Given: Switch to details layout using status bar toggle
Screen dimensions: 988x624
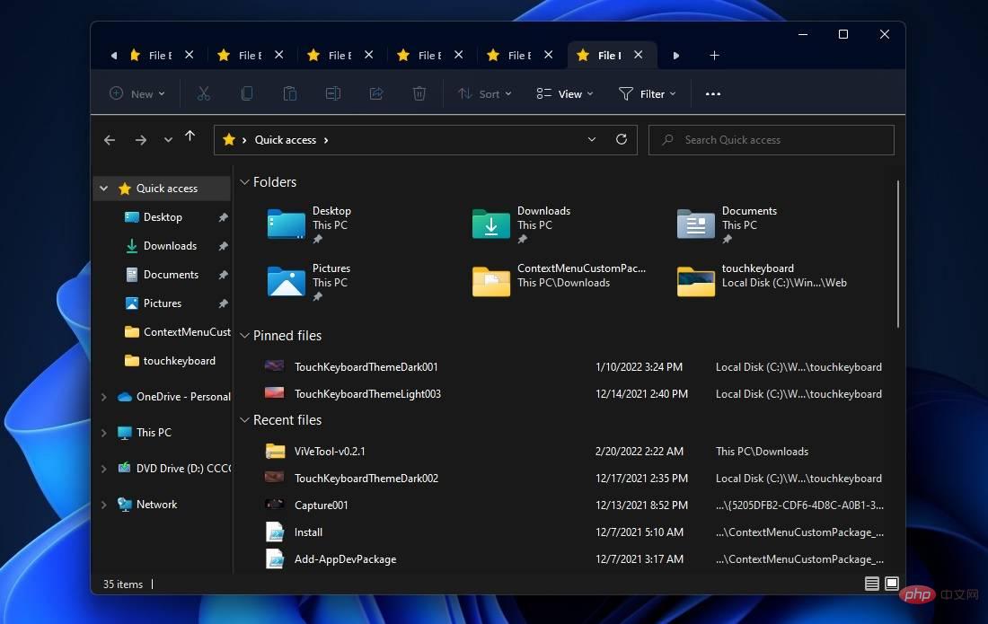Looking at the screenshot, I should [x=871, y=584].
